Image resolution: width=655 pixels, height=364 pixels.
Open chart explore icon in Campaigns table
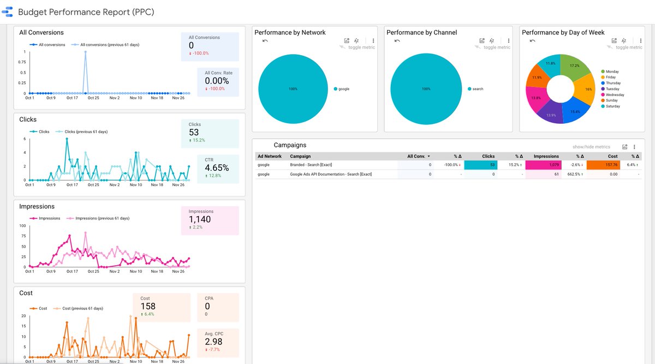click(x=624, y=147)
